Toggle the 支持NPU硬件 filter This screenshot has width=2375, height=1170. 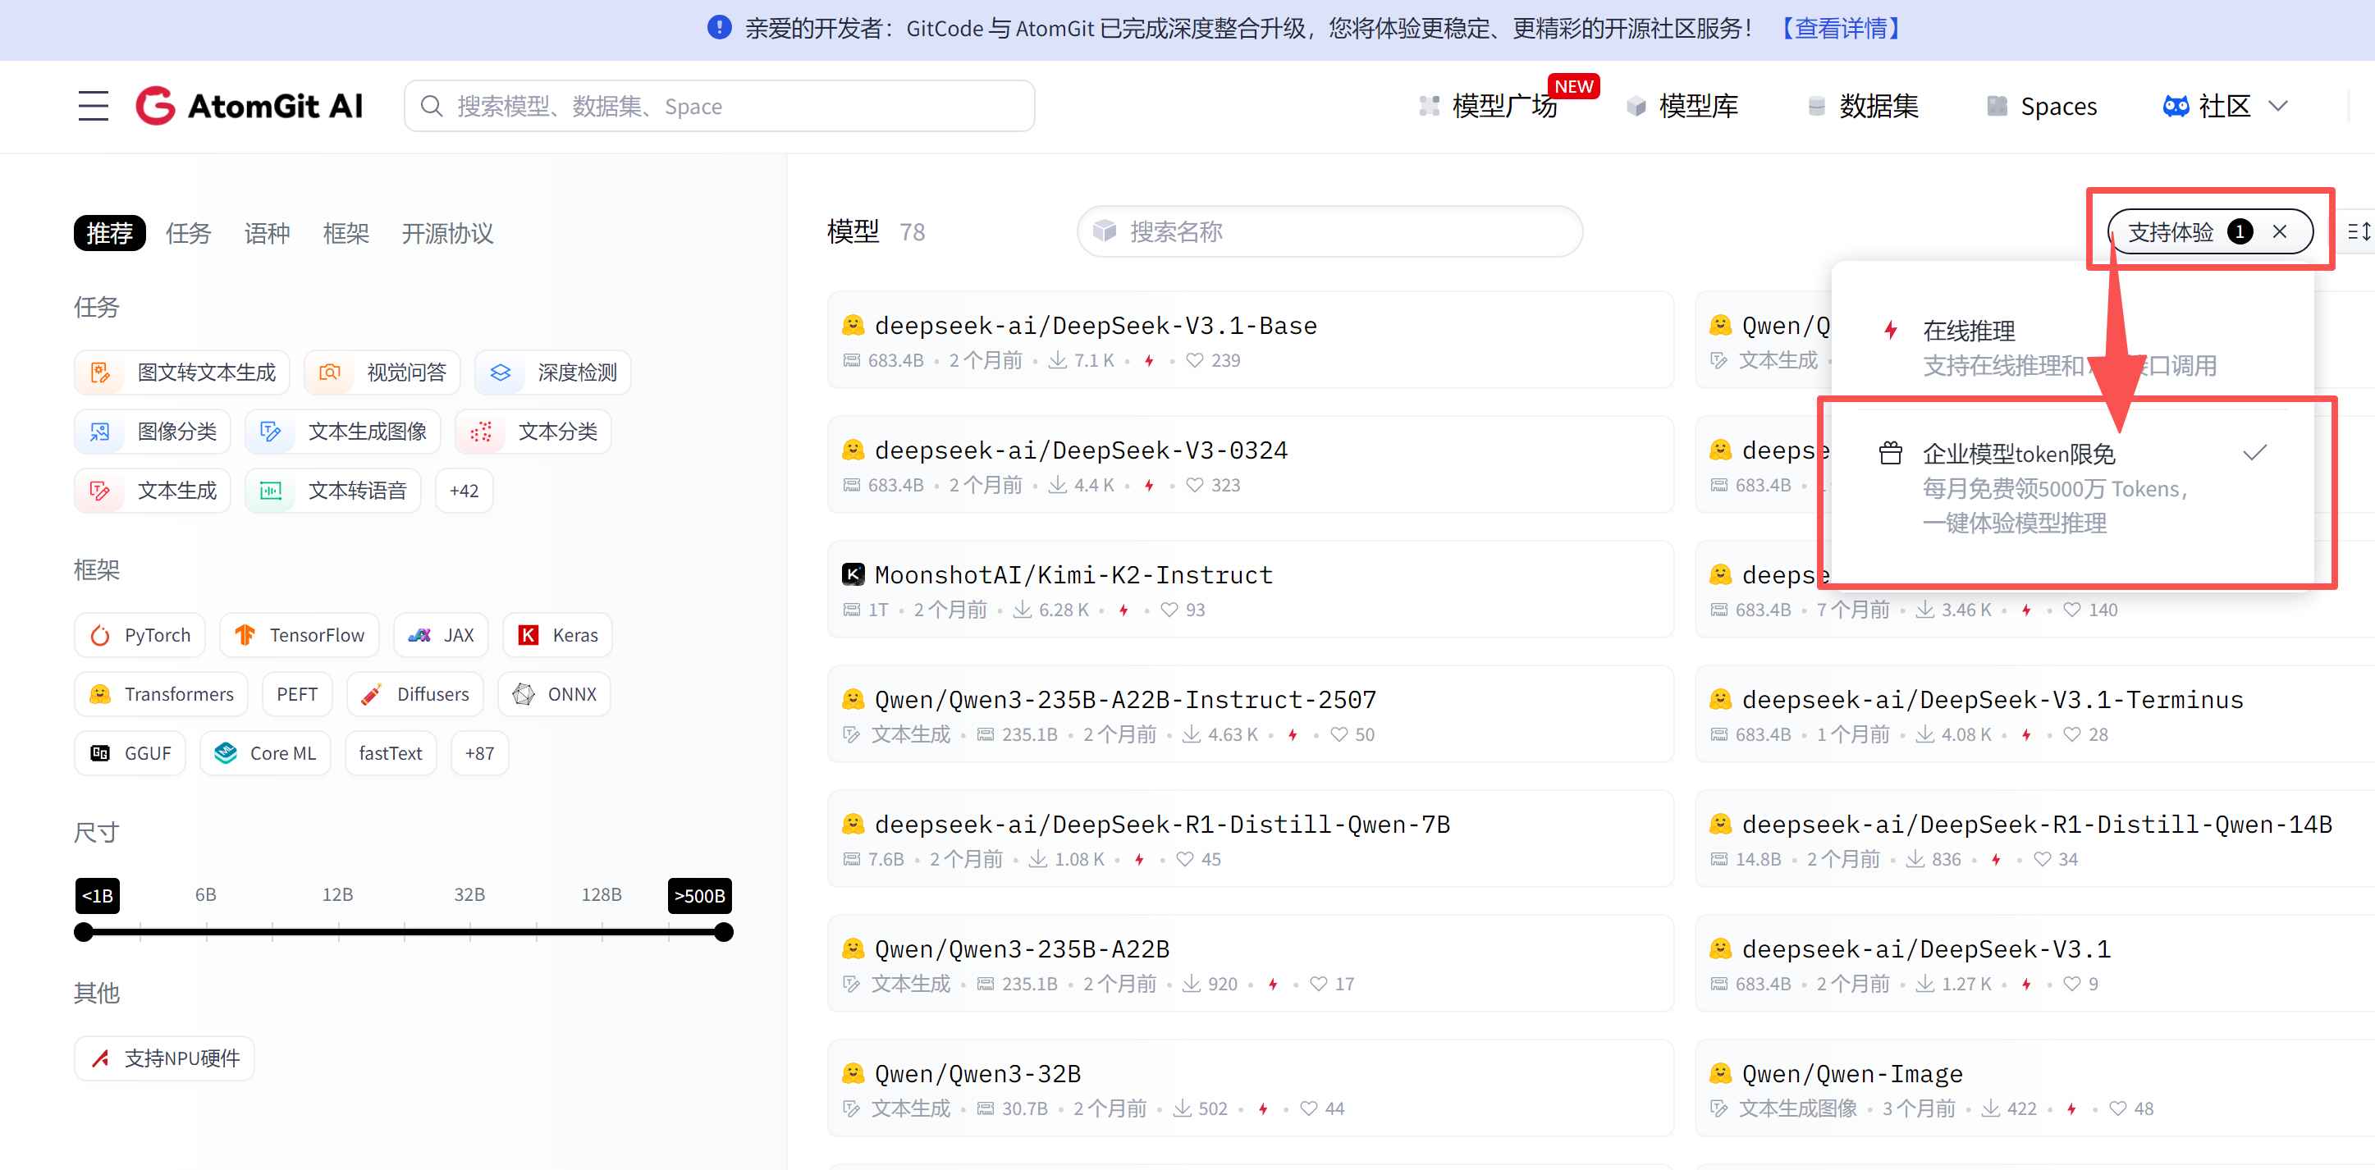click(165, 1058)
